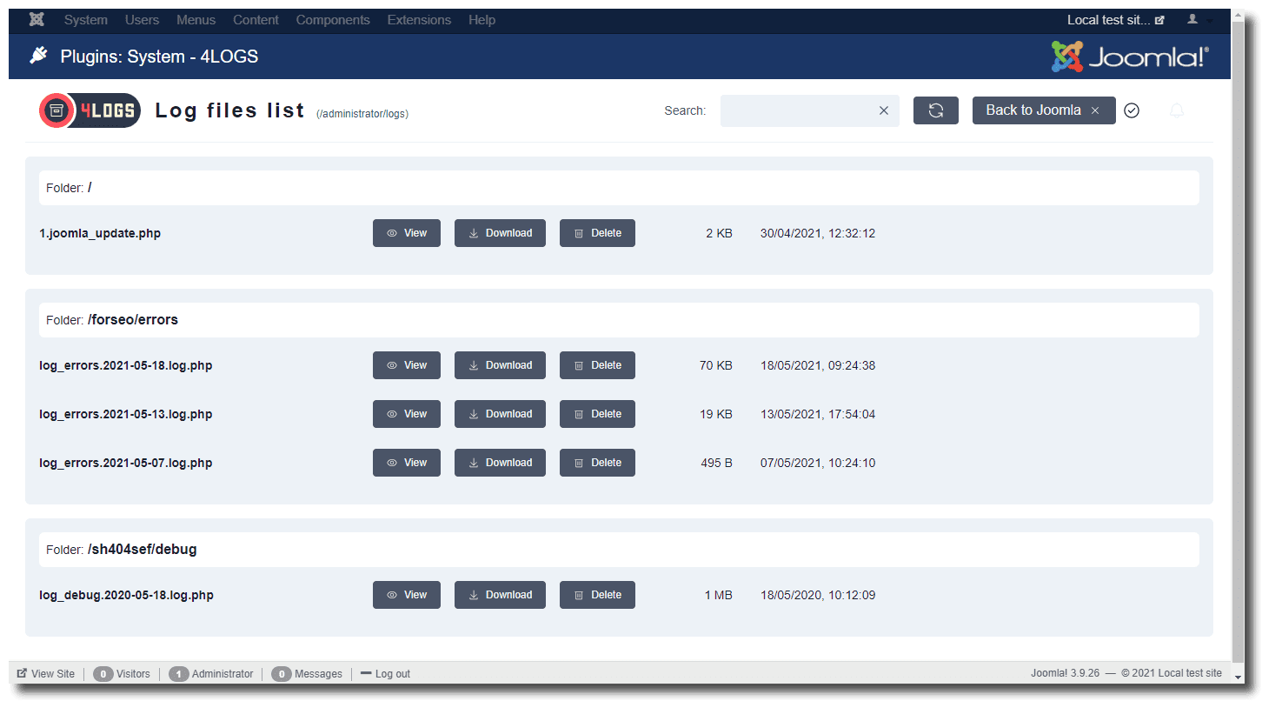Open the Extensions menu

pos(419,20)
